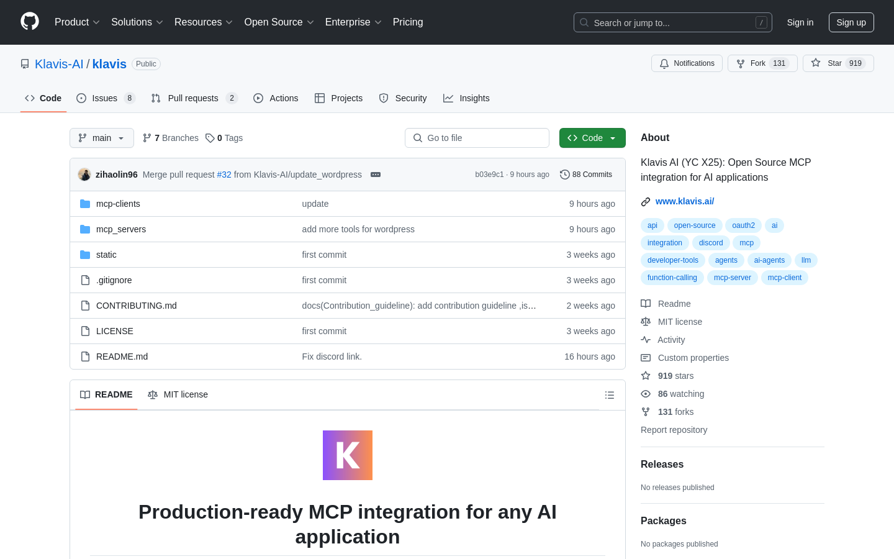
Task: Click the star icon in Star button
Action: (816, 63)
